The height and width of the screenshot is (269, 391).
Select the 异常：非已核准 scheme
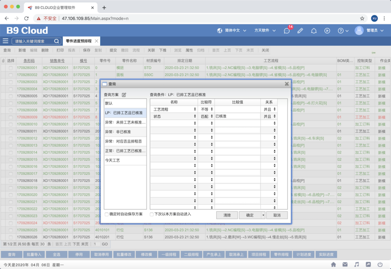[x=125, y=132]
